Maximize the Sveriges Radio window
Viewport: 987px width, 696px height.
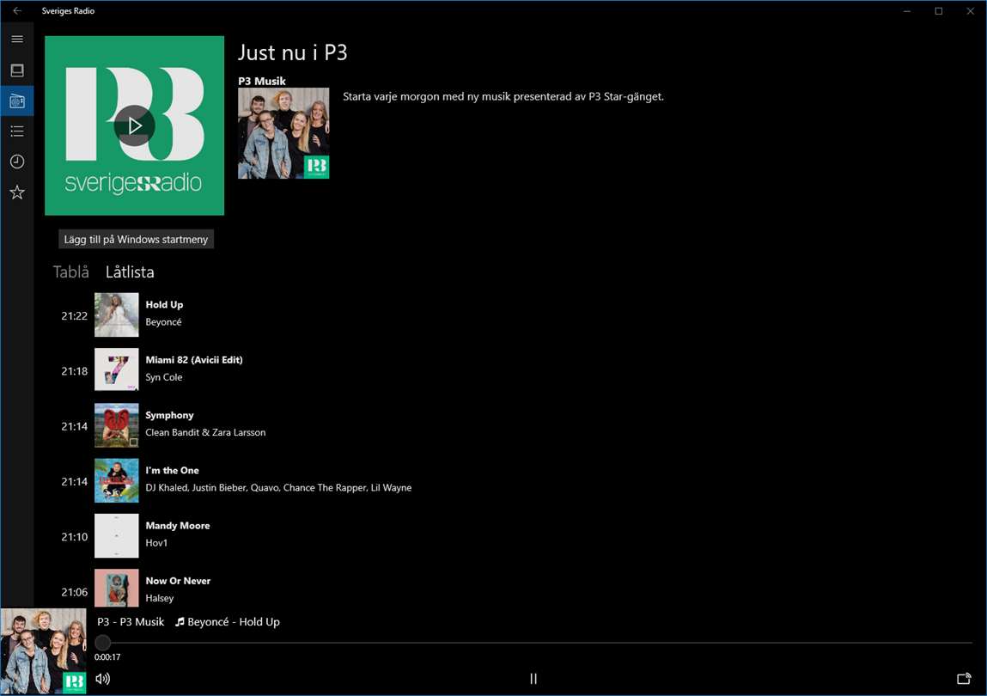click(939, 10)
